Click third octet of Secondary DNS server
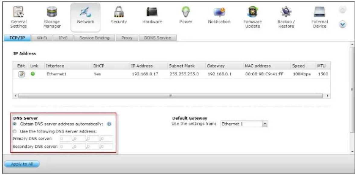The height and width of the screenshot is (175, 355). point(93,146)
